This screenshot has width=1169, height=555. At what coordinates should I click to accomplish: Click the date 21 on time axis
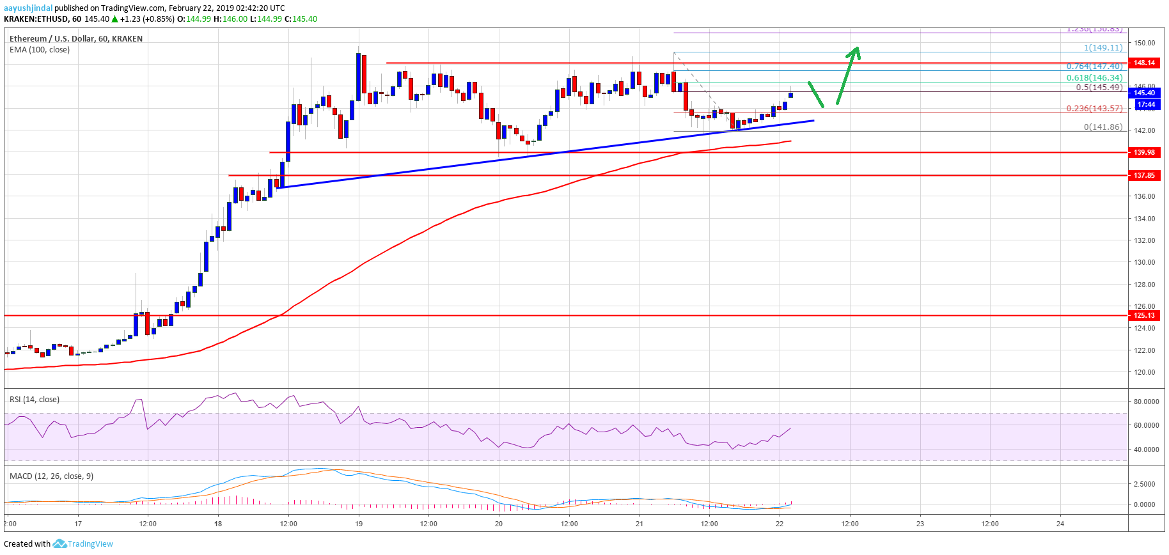(639, 524)
